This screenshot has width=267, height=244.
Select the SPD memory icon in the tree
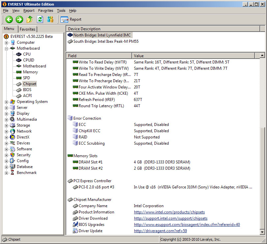tap(18, 78)
